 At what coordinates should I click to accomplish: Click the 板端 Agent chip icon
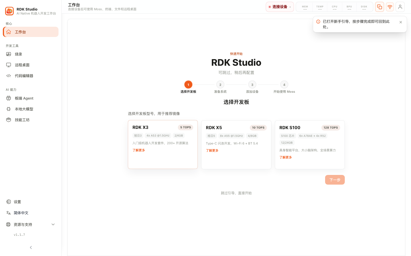pos(9,98)
